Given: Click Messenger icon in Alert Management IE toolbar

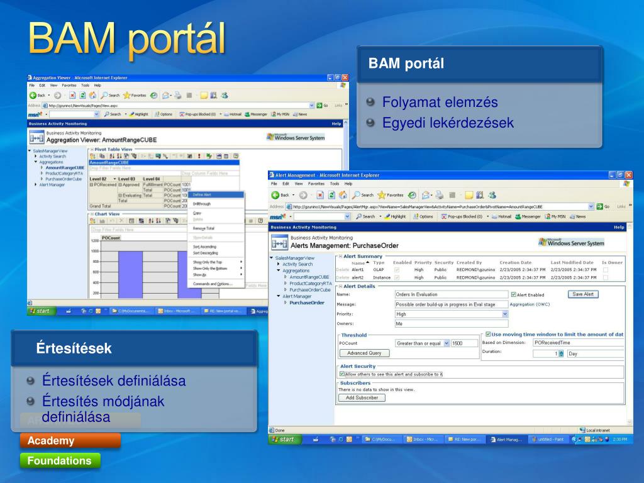Looking at the screenshot, I should (492, 195).
